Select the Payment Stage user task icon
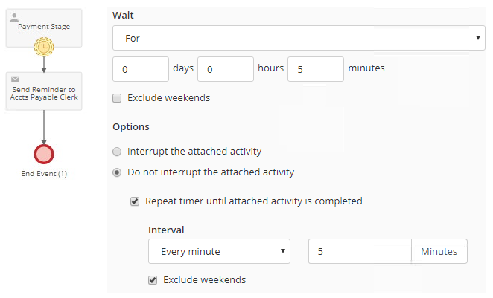Image resolution: width=493 pixels, height=298 pixels. click(x=14, y=15)
